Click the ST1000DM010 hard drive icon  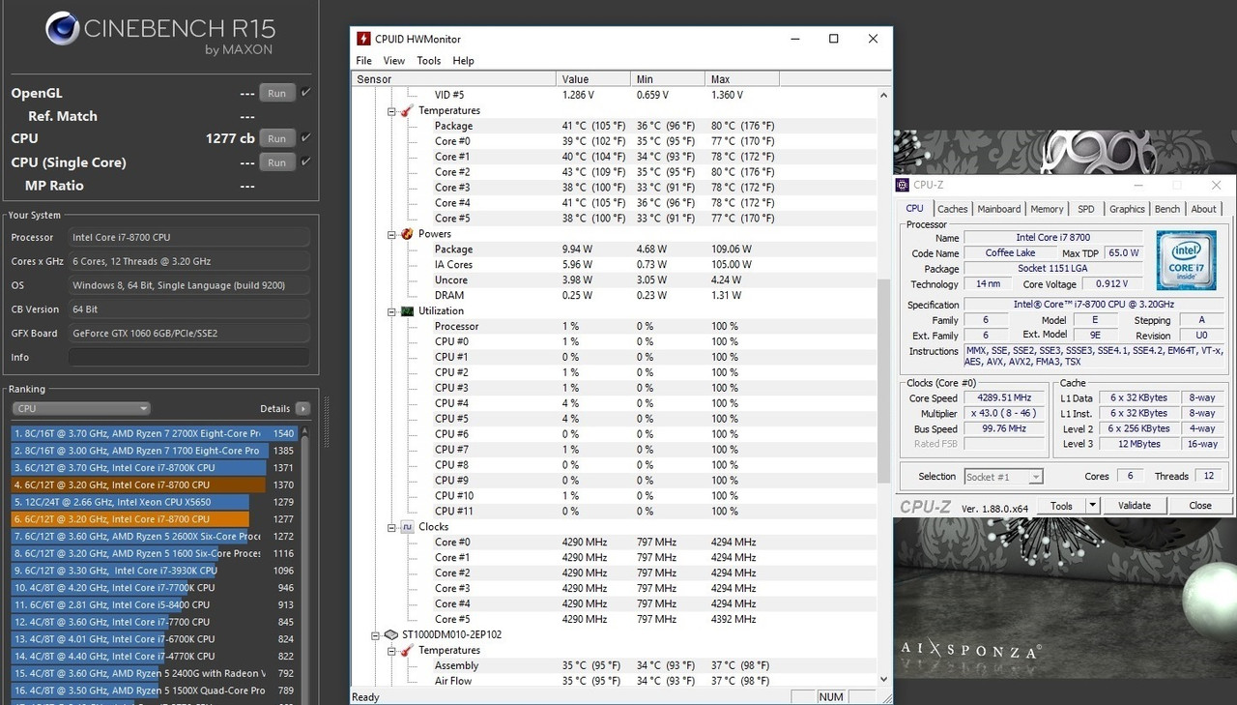click(x=390, y=635)
